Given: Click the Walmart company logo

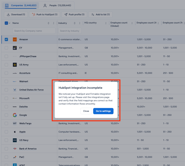Looking at the screenshot, I should 15,81.
